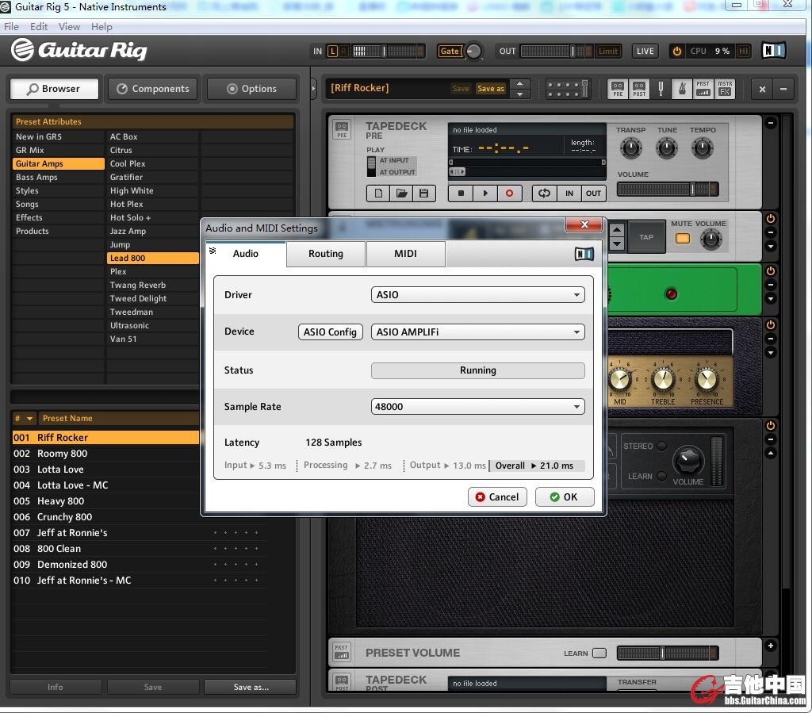Adjust the master OUT level slider
This screenshot has height=713, width=812.
point(557,52)
